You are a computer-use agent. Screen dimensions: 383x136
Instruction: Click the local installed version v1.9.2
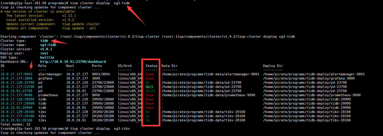[x=68, y=20]
